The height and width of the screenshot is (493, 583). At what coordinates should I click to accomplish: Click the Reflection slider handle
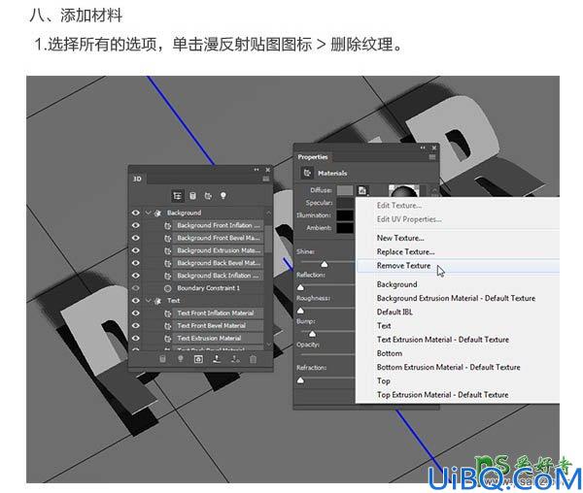coord(300,287)
